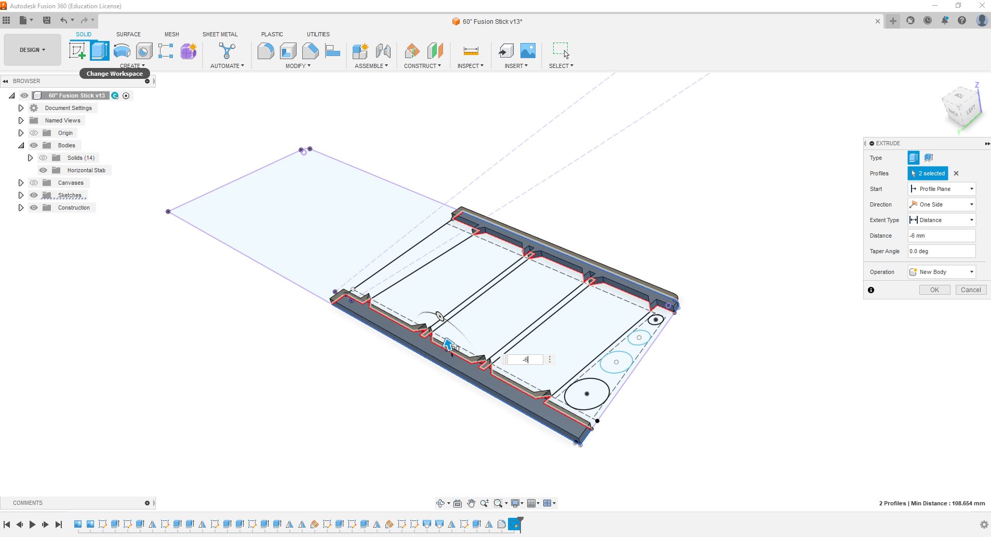Click the Save icon in the toolbar
Viewport: 991px width, 537px height.
click(47, 20)
